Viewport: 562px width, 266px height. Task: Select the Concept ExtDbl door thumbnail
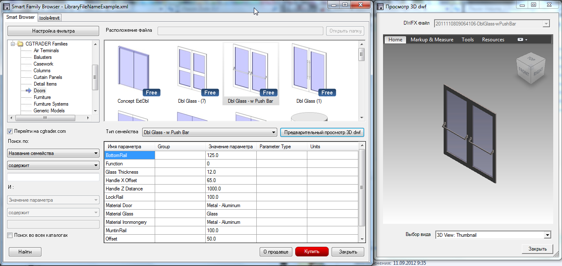pyautogui.click(x=134, y=73)
